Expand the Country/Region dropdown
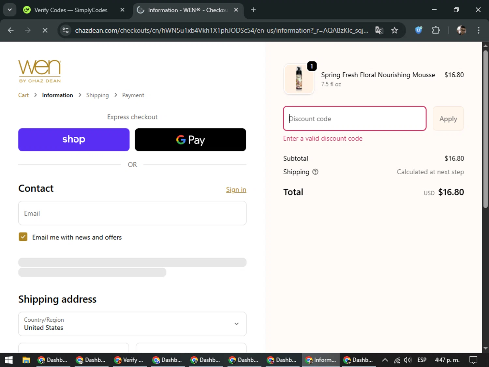Image resolution: width=489 pixels, height=367 pixels. 132,324
